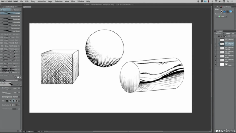Open the Layer menu

pyautogui.click(x=50, y=1)
